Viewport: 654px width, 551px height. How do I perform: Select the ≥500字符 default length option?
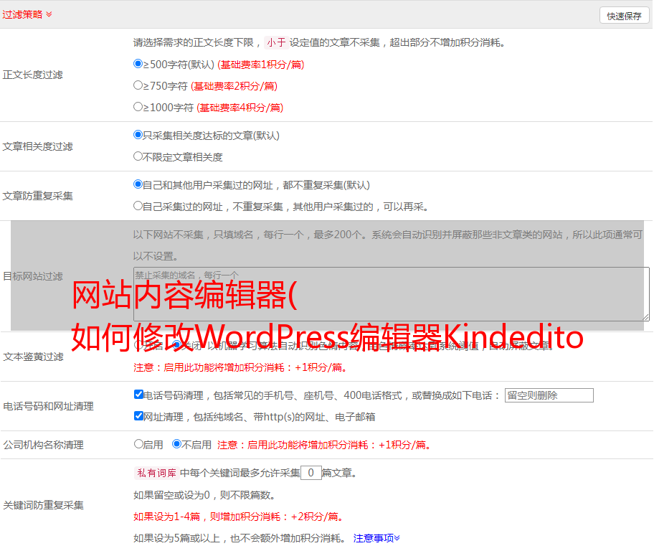point(138,64)
